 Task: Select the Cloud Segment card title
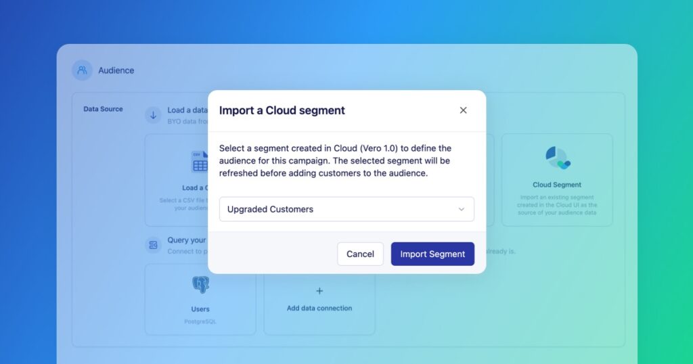click(557, 185)
